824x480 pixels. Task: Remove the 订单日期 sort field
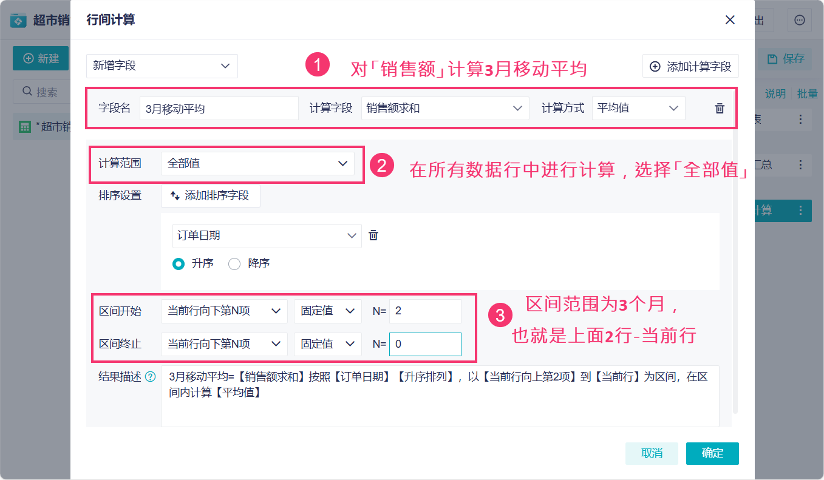click(373, 235)
